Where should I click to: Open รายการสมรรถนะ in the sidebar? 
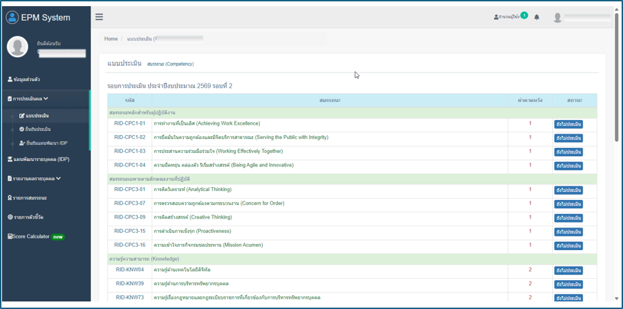click(x=27, y=197)
